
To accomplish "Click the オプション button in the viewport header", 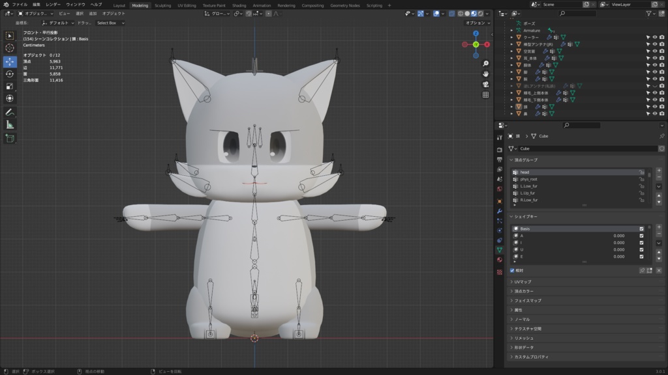I will (478, 23).
